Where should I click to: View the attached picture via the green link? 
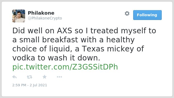click(x=65, y=67)
